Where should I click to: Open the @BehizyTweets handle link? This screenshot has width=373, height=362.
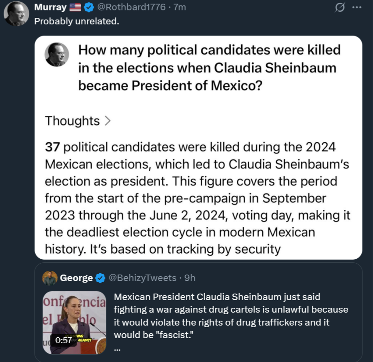coord(141,278)
